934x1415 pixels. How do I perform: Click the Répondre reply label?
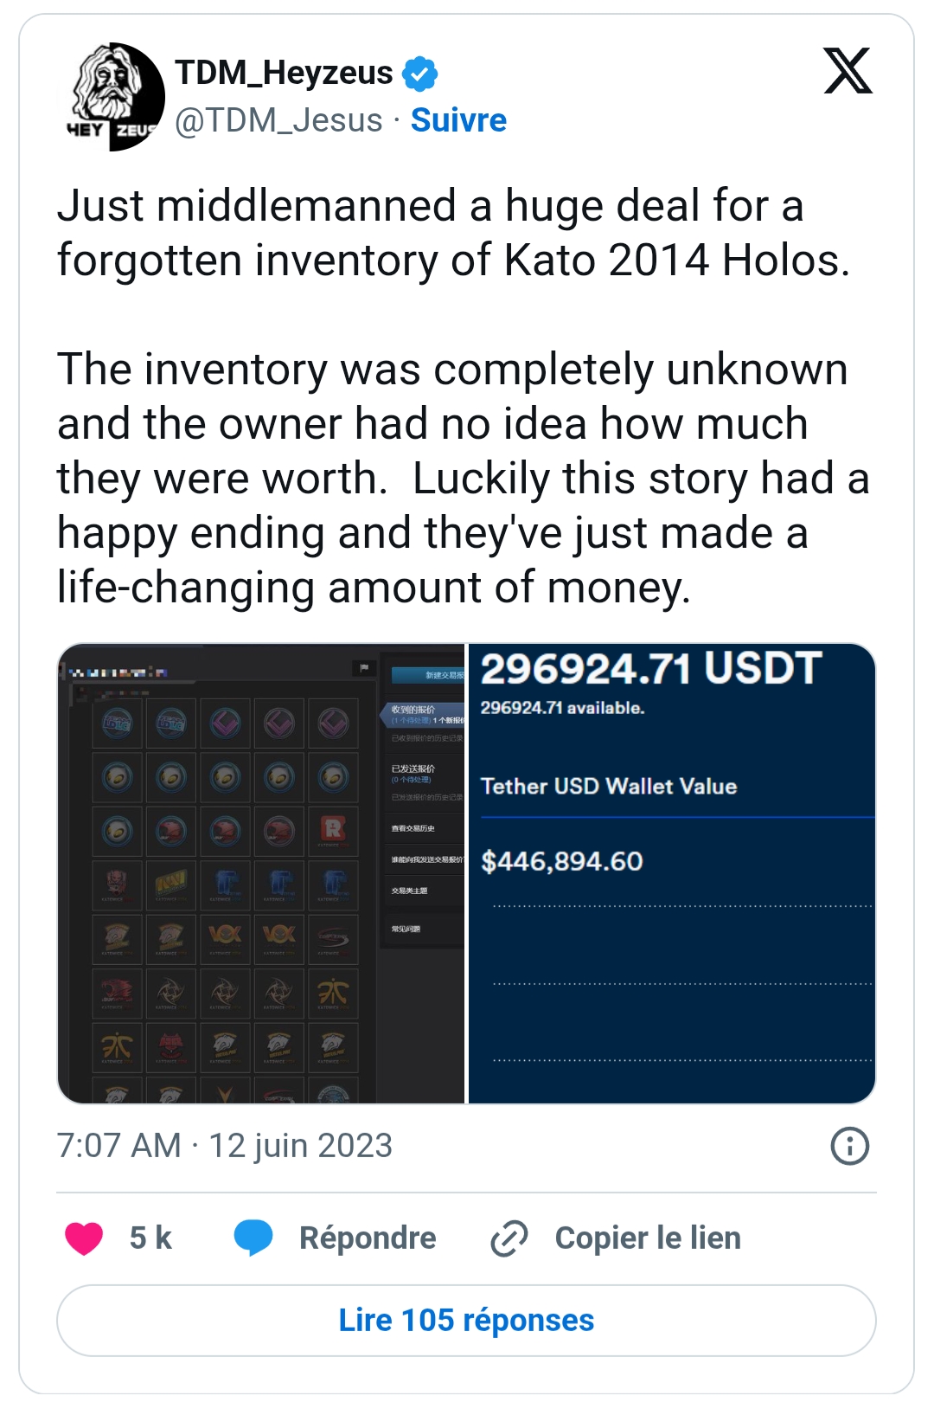(368, 1238)
